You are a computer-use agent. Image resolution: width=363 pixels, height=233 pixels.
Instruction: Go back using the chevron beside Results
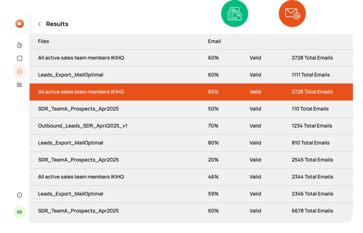(39, 24)
